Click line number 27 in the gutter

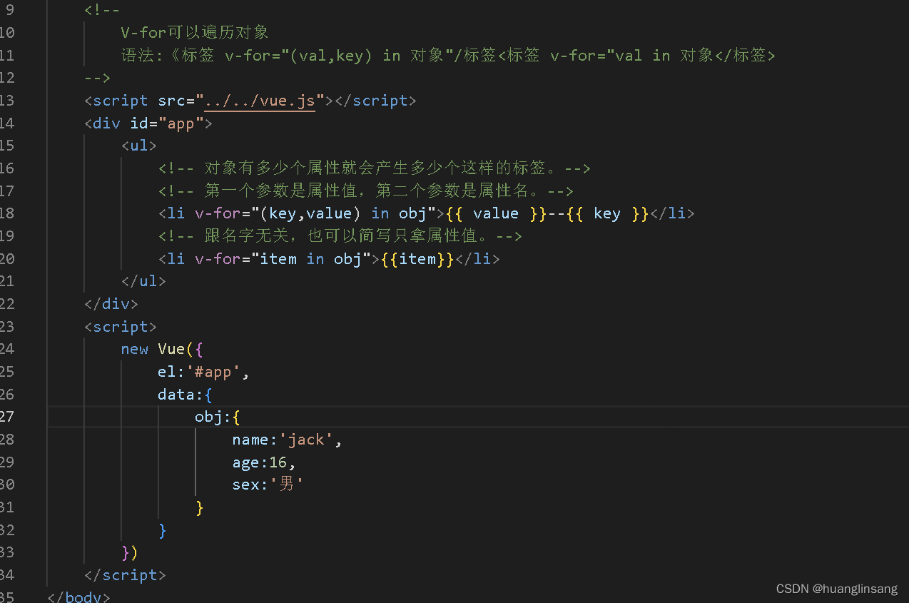tap(7, 417)
